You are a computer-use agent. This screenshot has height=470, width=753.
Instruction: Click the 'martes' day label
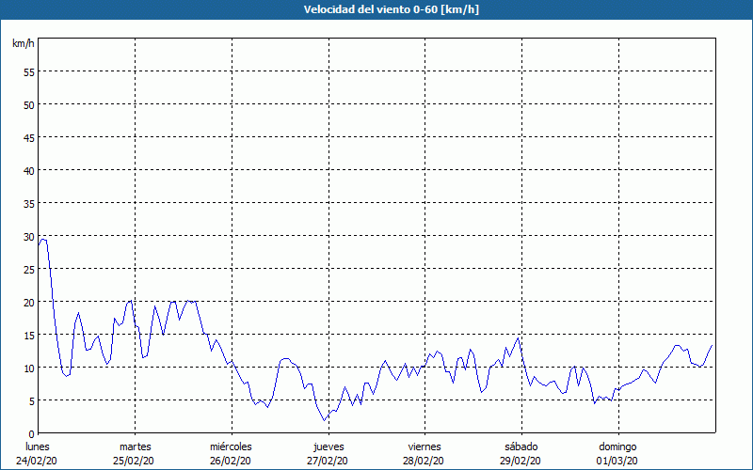click(136, 446)
